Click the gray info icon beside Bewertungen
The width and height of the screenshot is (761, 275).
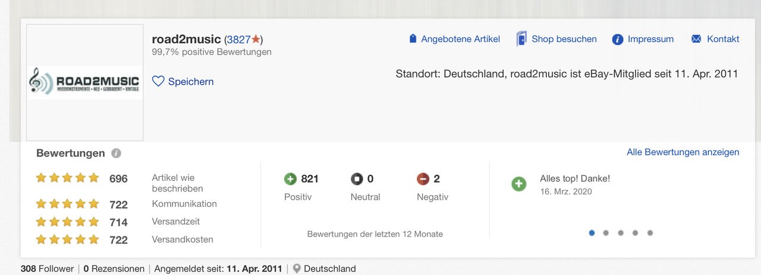117,154
